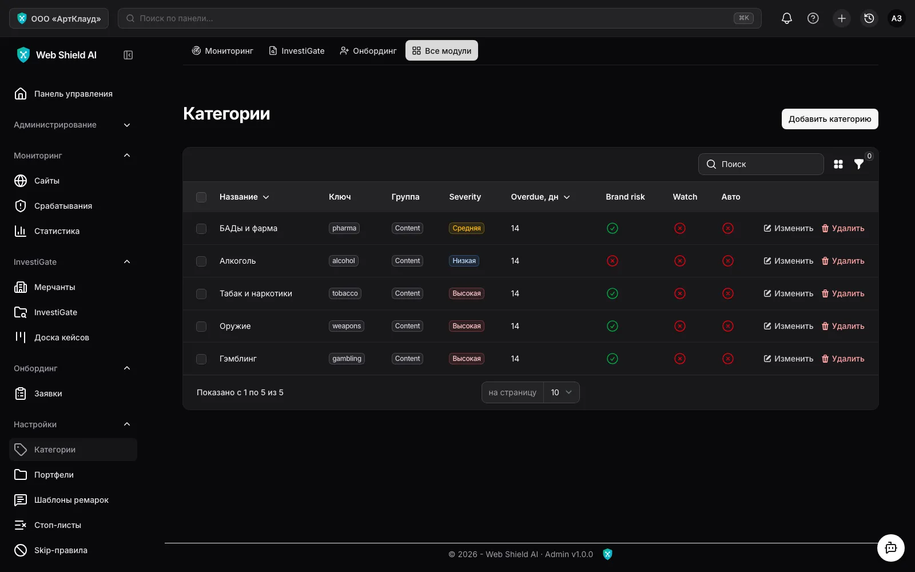The height and width of the screenshot is (572, 915).
Task: Expand the Администрирование section
Action: click(73, 125)
